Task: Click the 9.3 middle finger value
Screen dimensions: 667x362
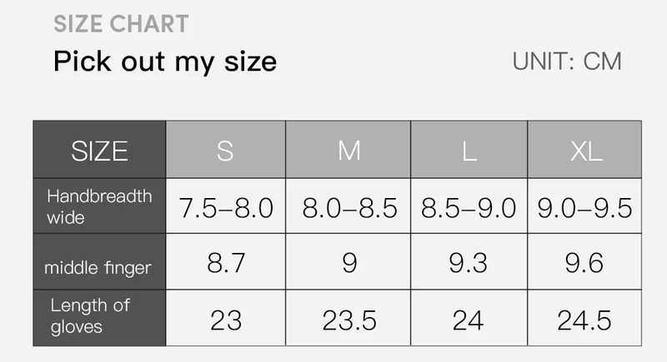Action: pyautogui.click(x=469, y=264)
